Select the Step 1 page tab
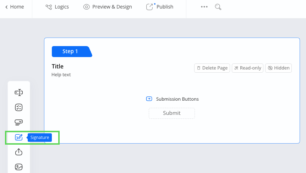Viewport: 306px width, 173px height. click(71, 51)
